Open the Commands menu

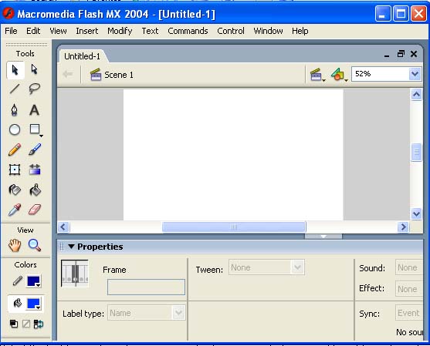point(188,31)
